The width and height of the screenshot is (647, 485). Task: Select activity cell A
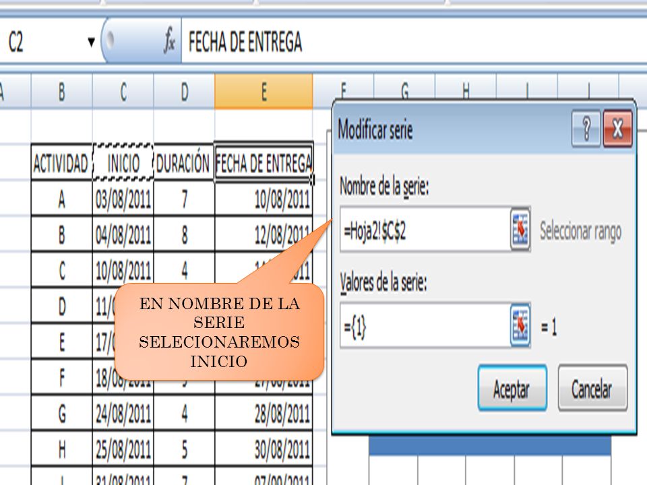(x=61, y=199)
